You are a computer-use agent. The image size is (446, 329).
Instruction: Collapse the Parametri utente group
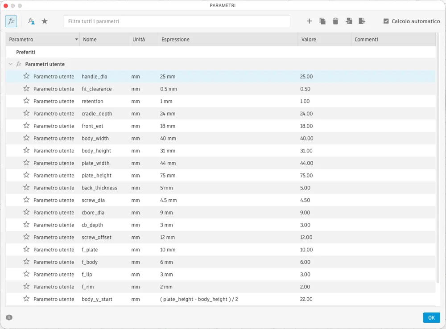pos(11,64)
